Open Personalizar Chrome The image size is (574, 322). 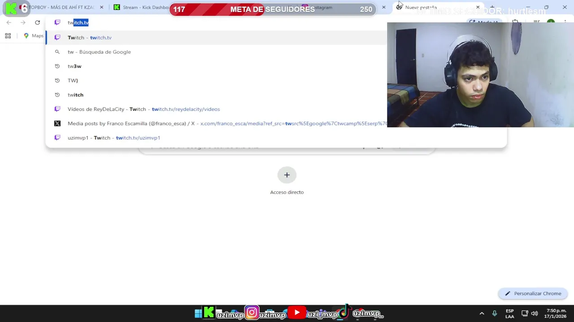[533, 293]
